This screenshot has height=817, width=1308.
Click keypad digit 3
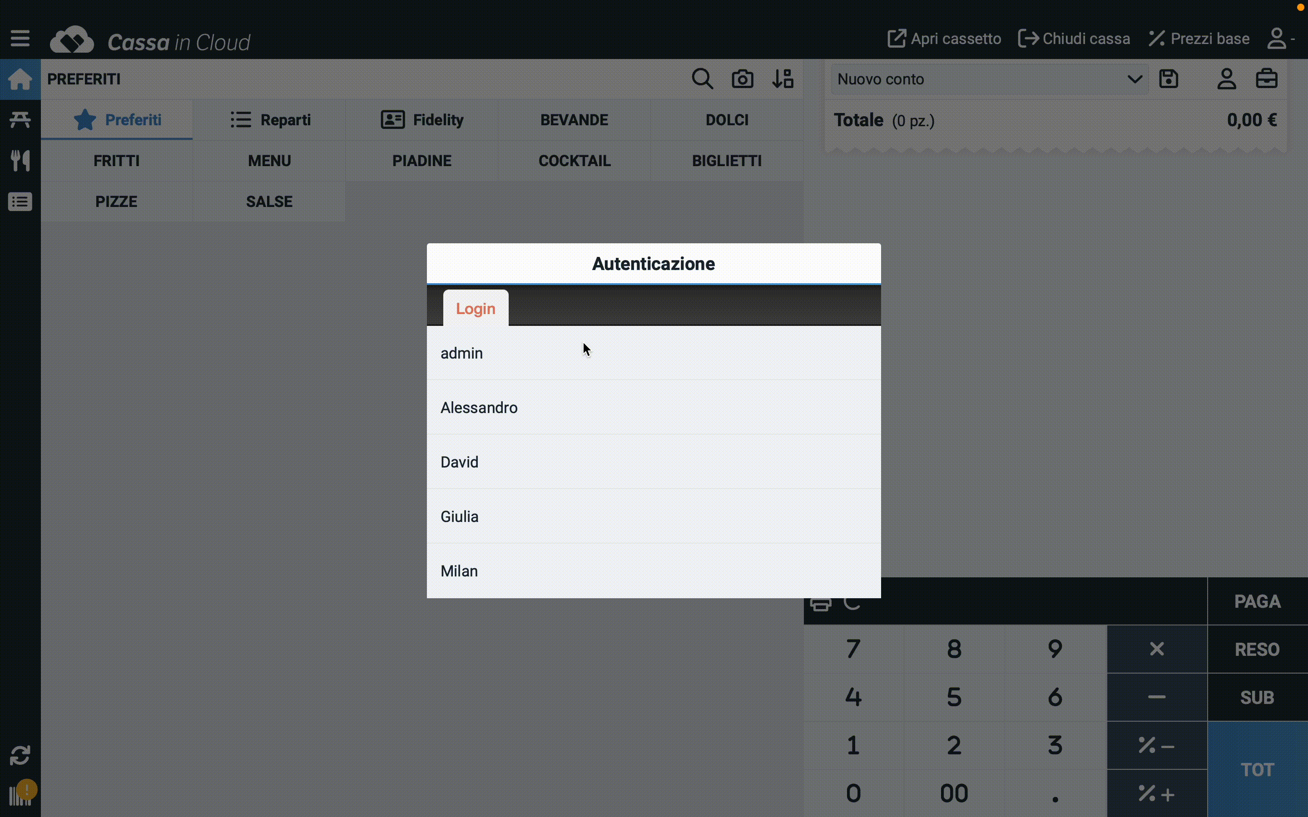coord(1055,745)
